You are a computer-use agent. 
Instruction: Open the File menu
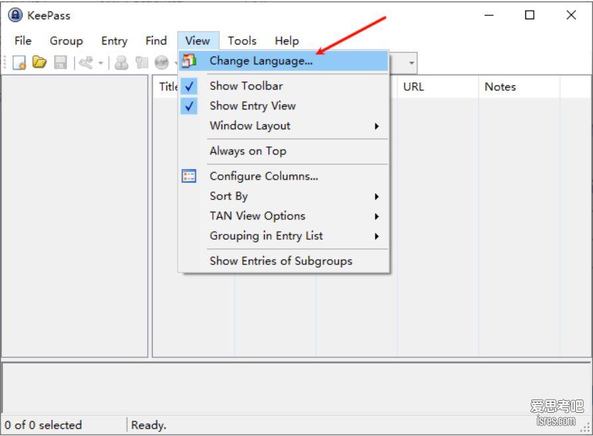point(23,40)
